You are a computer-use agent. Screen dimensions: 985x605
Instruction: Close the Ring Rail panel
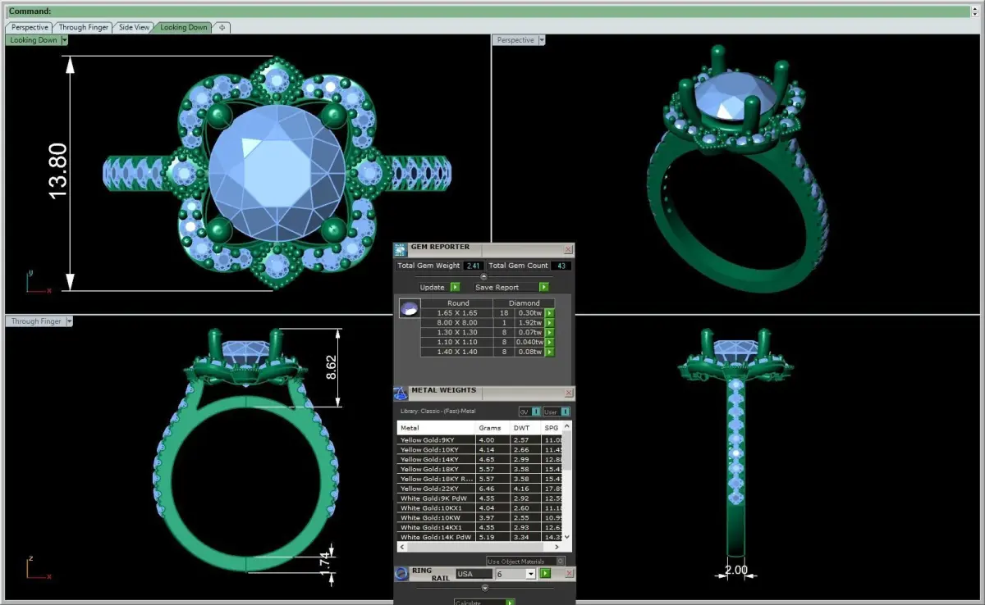point(568,574)
